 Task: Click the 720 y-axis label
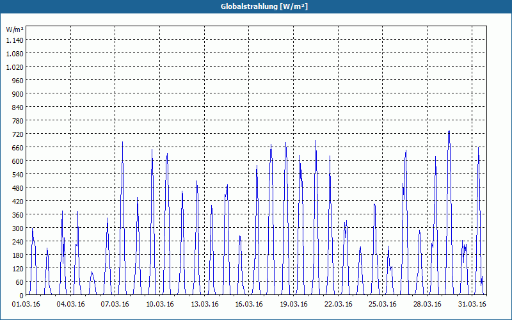click(18, 134)
